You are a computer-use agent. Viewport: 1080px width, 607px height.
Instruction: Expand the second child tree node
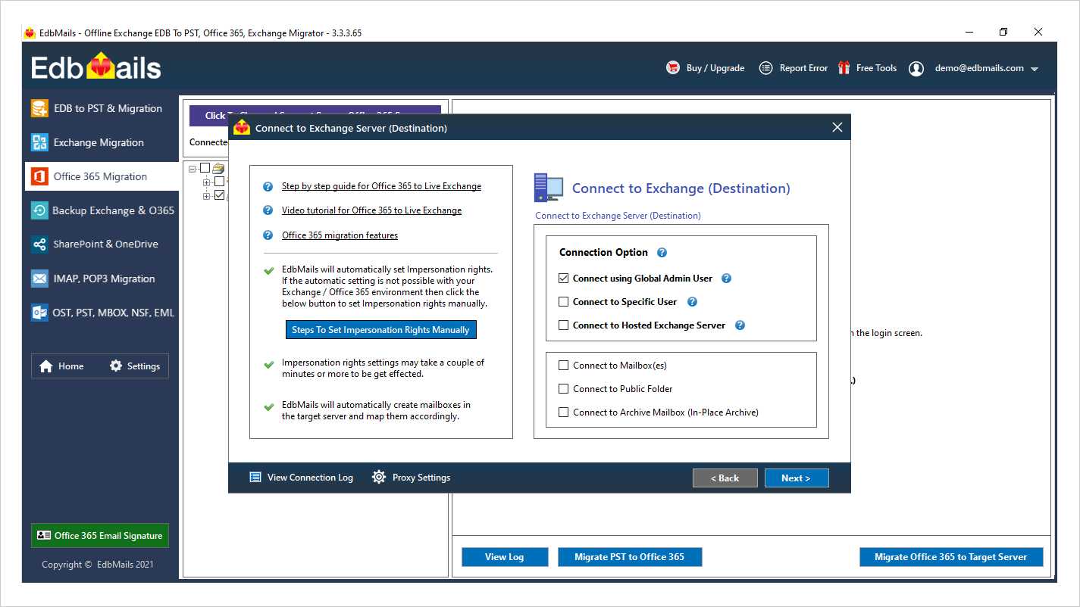[207, 196]
